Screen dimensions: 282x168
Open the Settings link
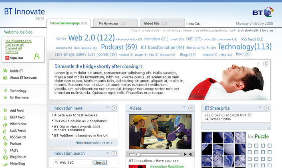12,52
